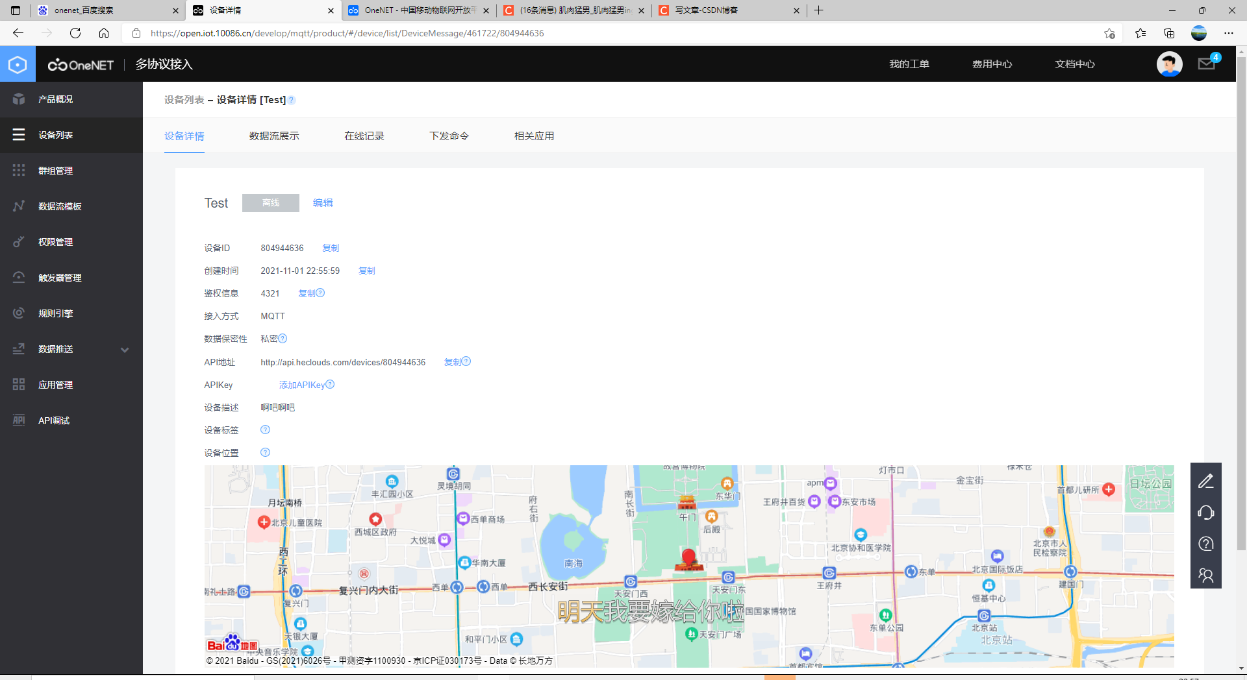Switch to the 下发命令 tab

click(449, 136)
